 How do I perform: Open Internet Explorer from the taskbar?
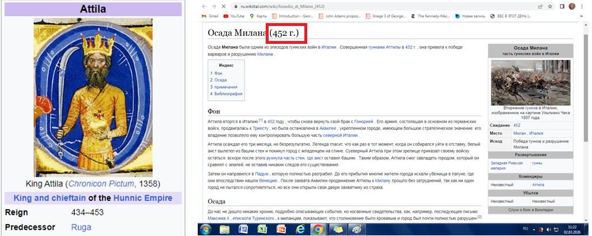pyautogui.click(x=299, y=229)
